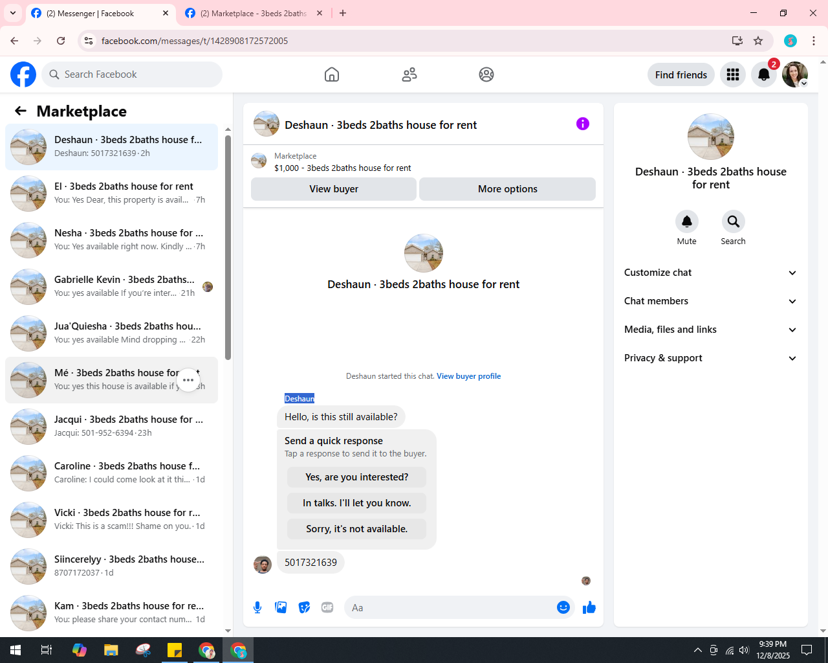Close the Messenger | Facebook tab
Screen dimensions: 828x663
pos(166,13)
